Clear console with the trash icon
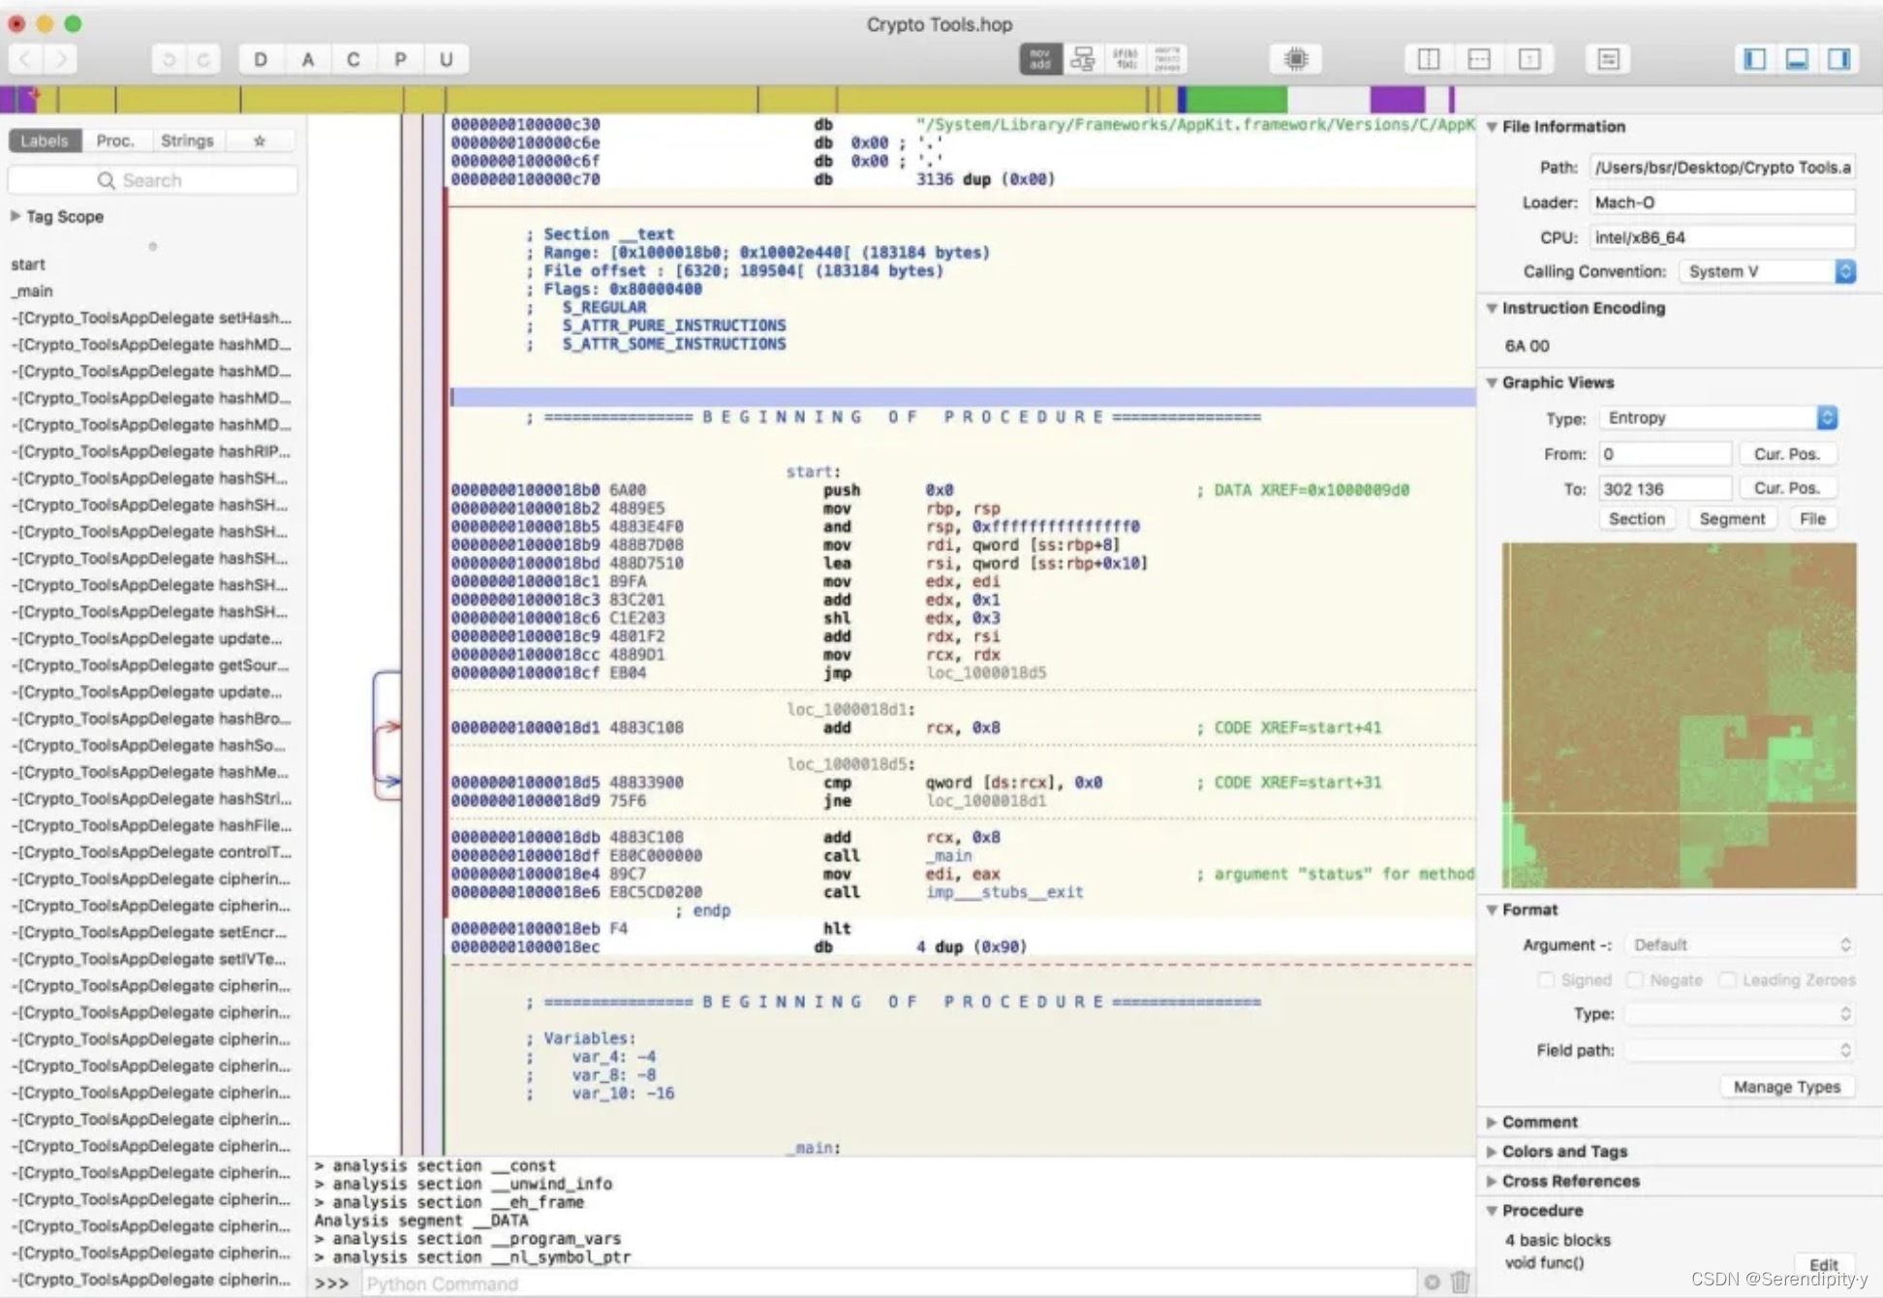 point(1460,1283)
